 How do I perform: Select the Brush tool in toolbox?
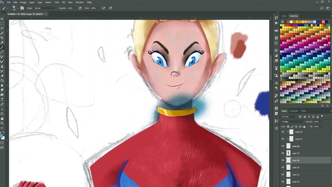(2, 47)
